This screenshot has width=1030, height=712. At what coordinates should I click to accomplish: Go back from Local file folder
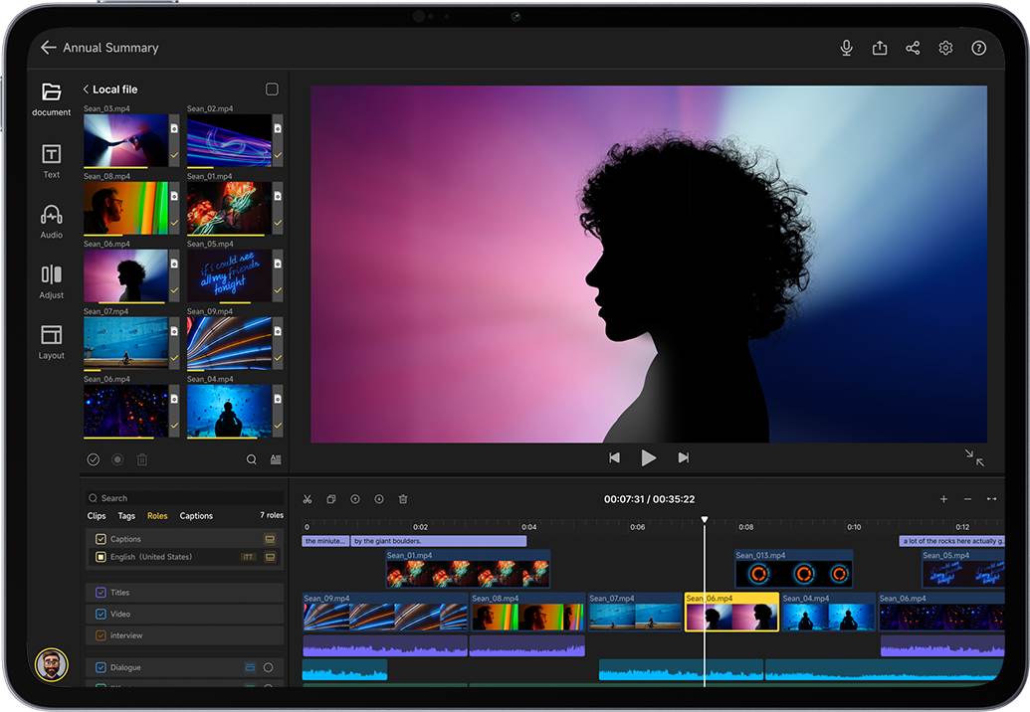86,89
